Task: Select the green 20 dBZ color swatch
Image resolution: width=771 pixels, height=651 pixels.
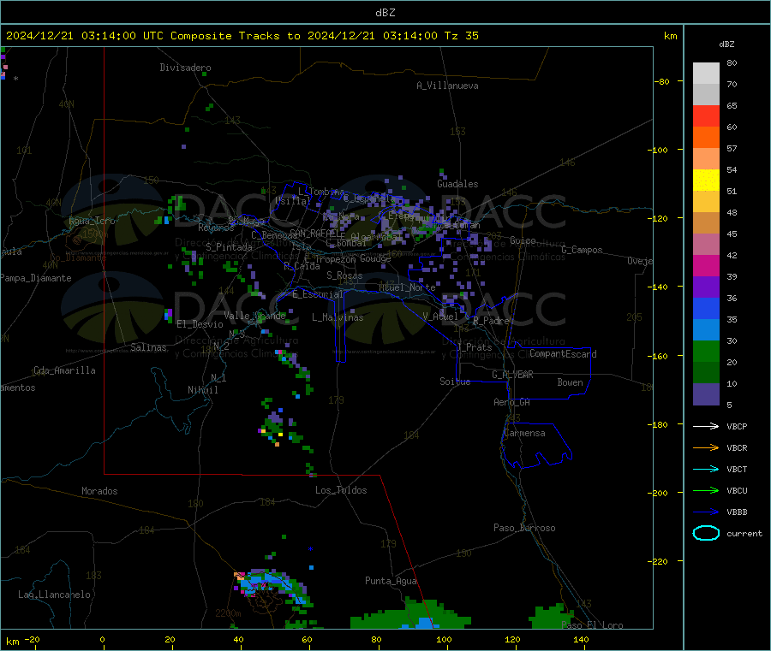Action: pyautogui.click(x=706, y=351)
